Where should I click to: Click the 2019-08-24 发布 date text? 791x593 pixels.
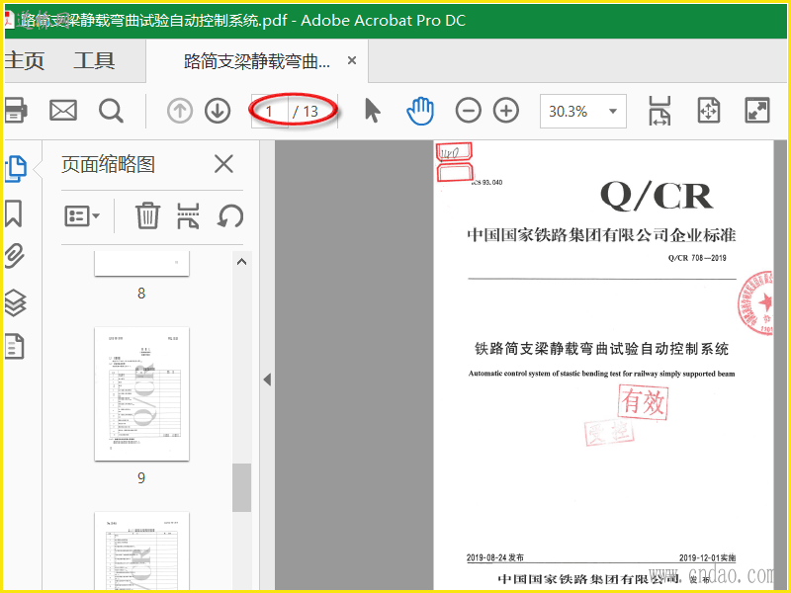tap(495, 557)
